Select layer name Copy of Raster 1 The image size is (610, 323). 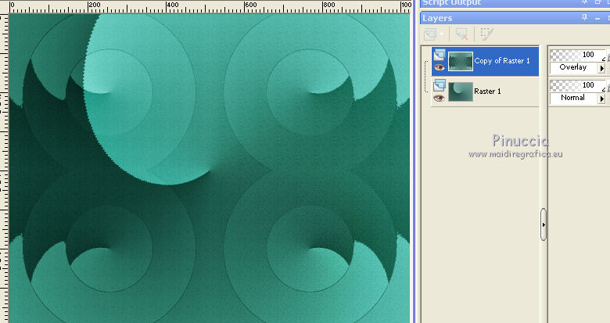point(502,61)
